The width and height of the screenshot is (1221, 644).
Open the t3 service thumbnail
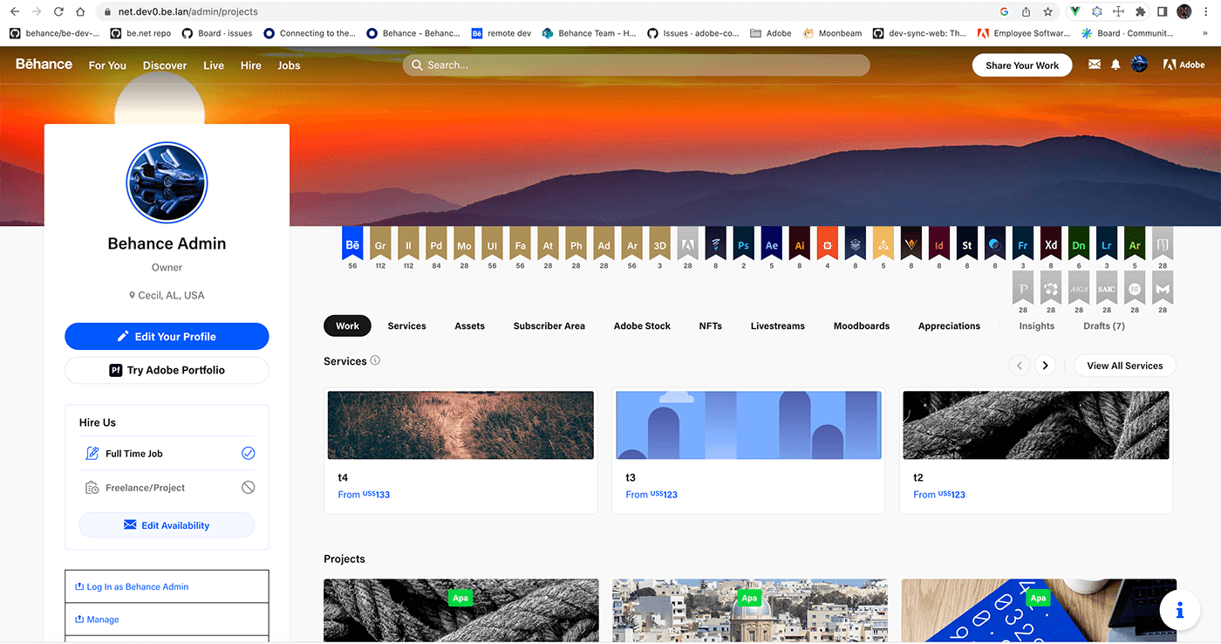748,425
